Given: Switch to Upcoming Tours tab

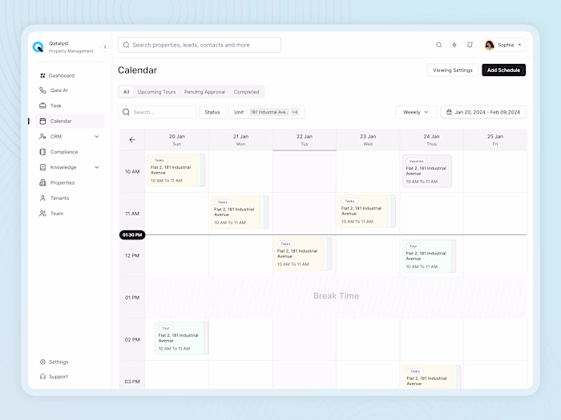Looking at the screenshot, I should 157,92.
